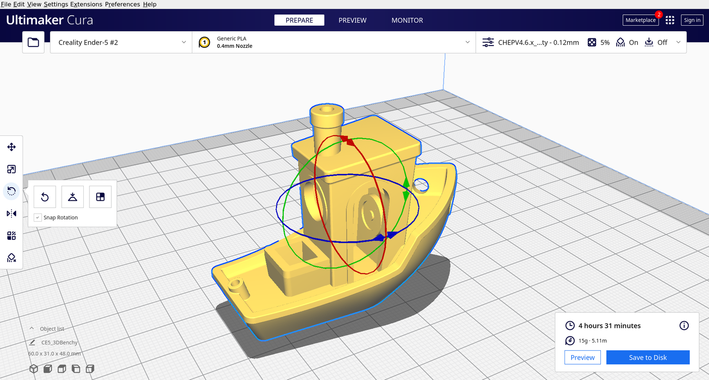Click the support On icon
The image size is (709, 380).
[x=620, y=42]
